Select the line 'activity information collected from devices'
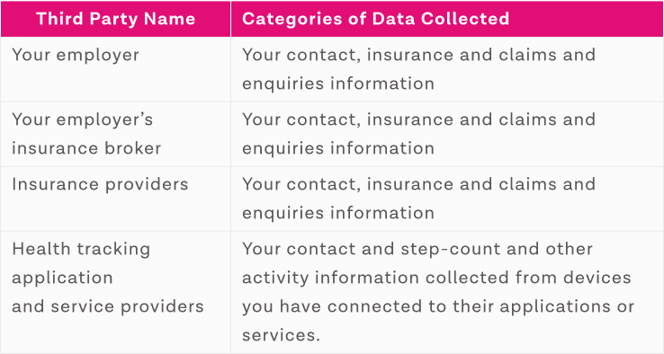The width and height of the screenshot is (664, 354). tap(436, 279)
